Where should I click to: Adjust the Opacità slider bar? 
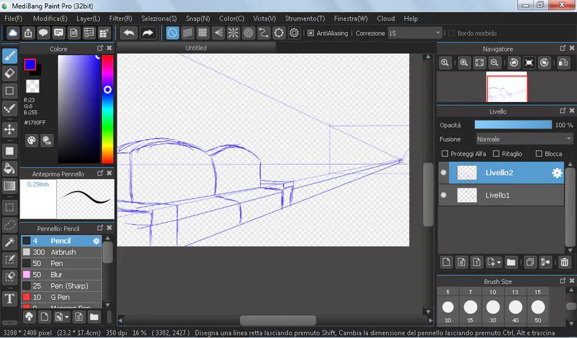[513, 125]
